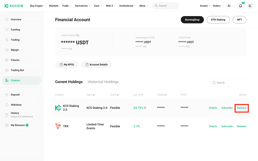Open the hamburger menu icon
258x161 pixels.
click(x=250, y=6)
